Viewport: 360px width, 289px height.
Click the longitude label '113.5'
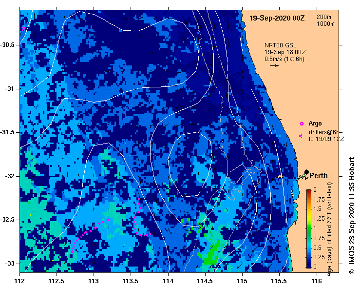click(131, 281)
